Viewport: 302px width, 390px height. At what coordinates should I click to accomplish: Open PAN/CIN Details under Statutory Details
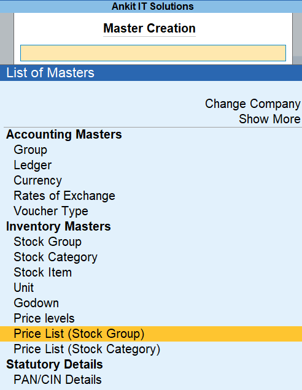point(58,380)
